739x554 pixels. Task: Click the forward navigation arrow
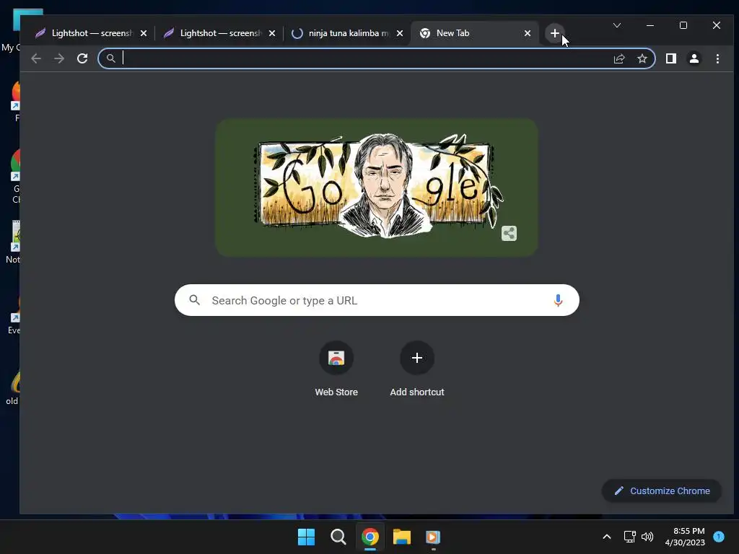59,58
